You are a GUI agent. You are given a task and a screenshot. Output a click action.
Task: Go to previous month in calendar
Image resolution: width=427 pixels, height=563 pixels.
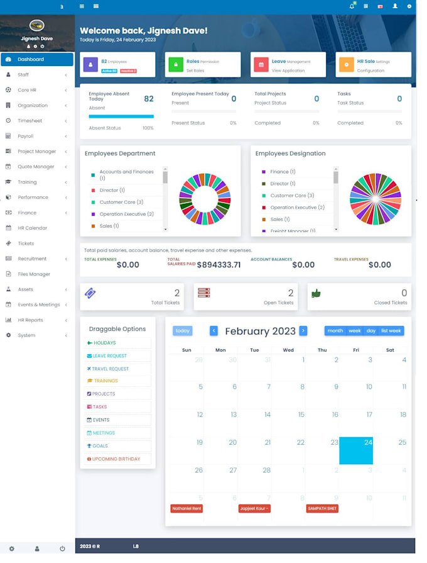213,331
